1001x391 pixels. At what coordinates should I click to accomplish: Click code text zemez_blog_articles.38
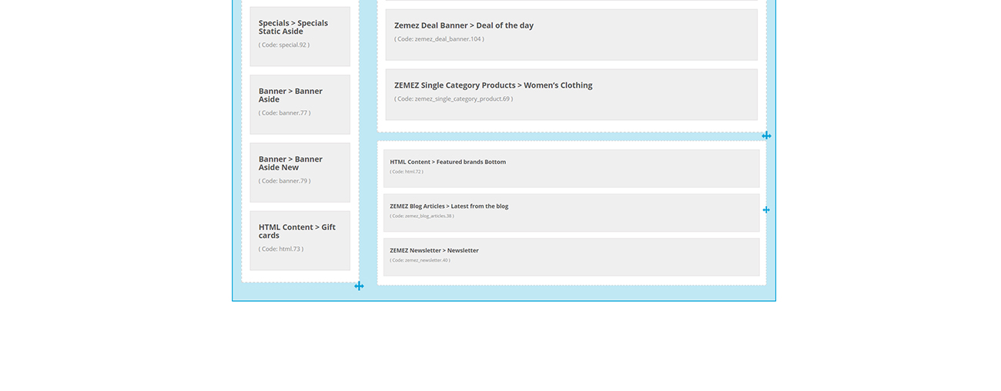point(422,216)
